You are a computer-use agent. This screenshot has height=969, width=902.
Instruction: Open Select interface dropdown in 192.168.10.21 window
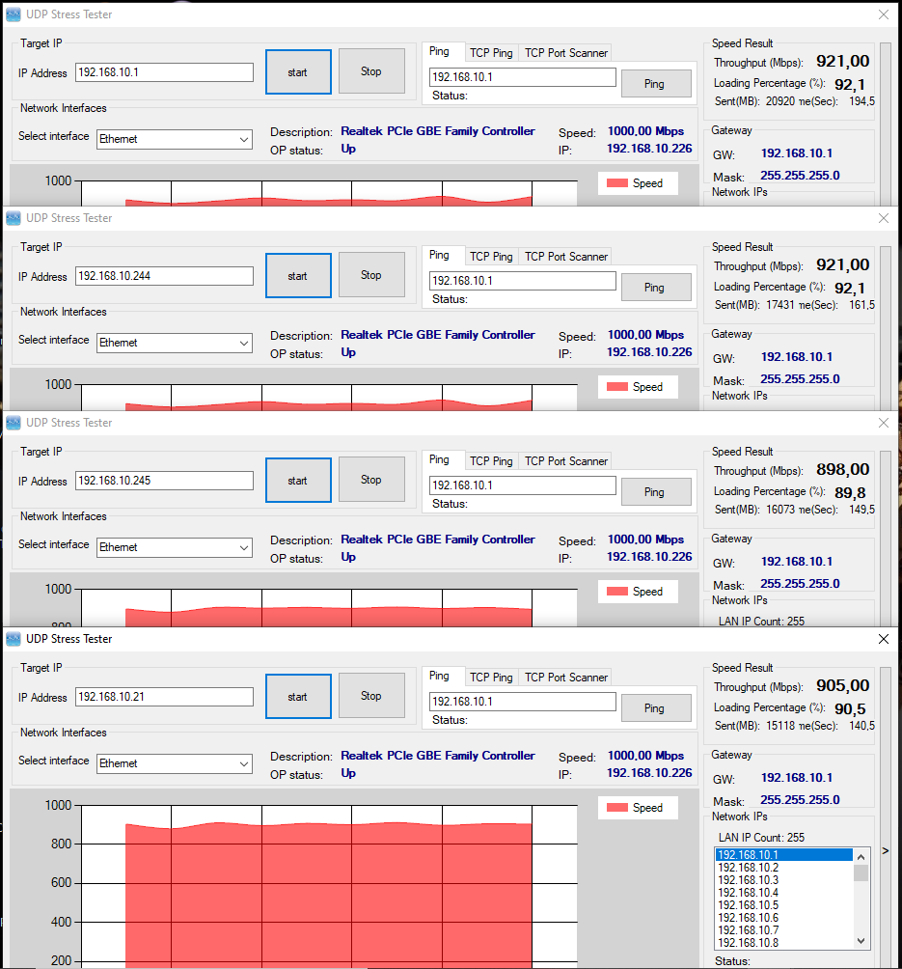tap(244, 763)
